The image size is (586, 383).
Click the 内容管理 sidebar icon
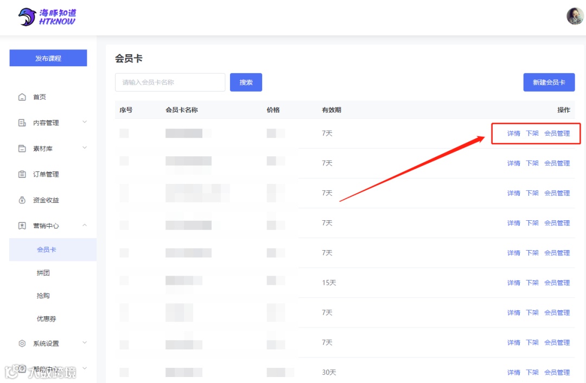(x=22, y=123)
